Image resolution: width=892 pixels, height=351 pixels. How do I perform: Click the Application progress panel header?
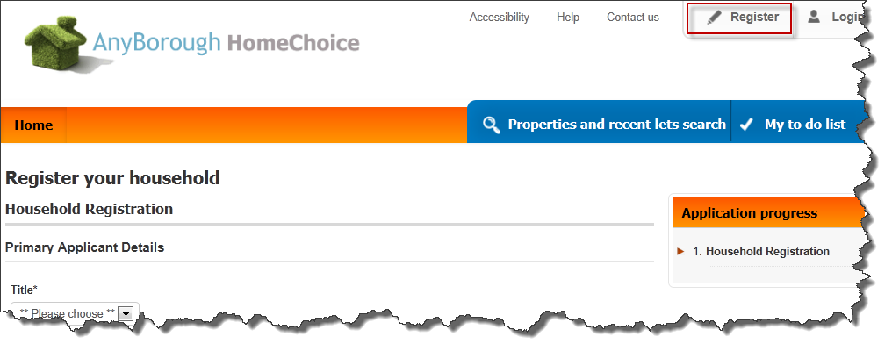(749, 213)
